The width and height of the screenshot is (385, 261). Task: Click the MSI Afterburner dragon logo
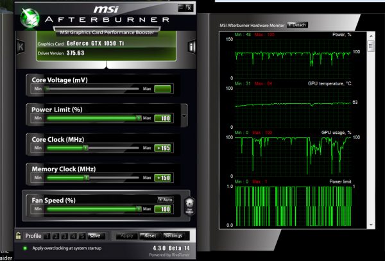30,18
